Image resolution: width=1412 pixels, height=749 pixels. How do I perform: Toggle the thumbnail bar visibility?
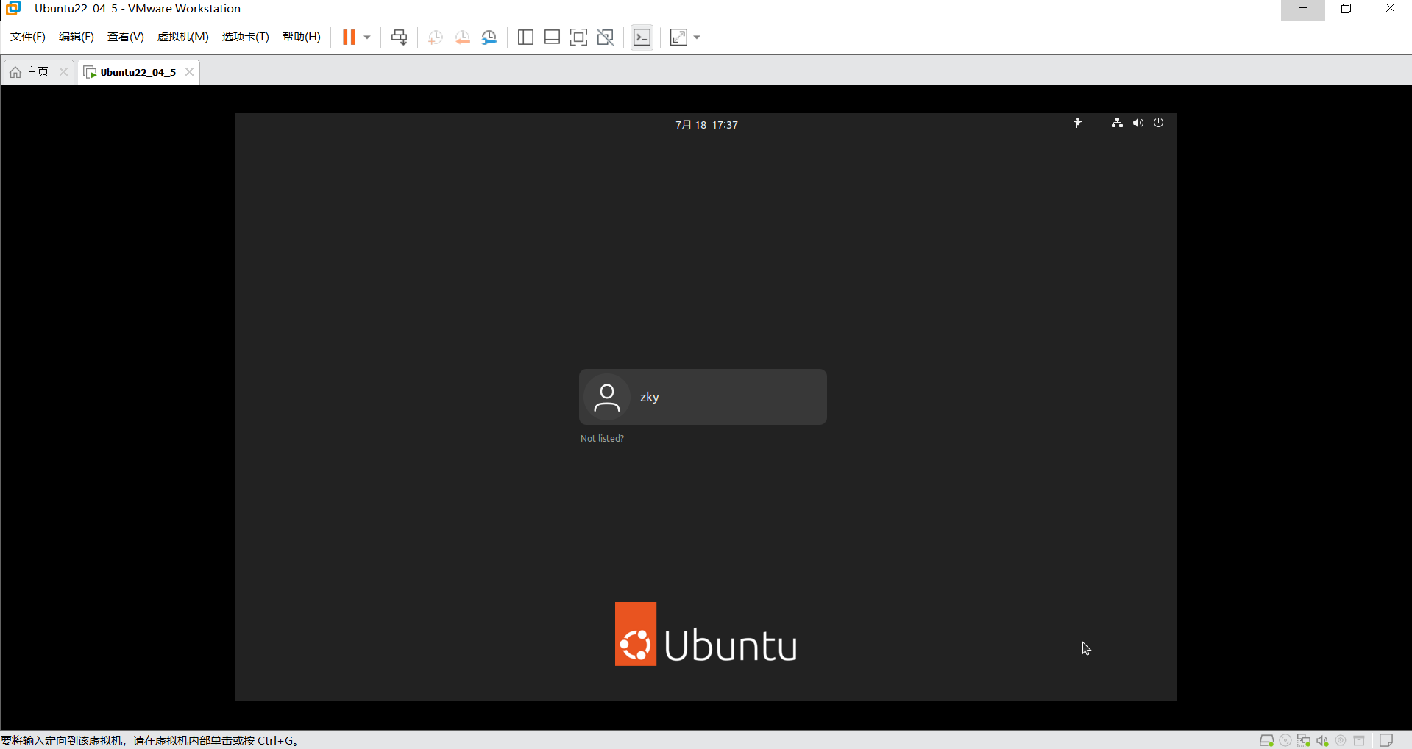point(552,37)
